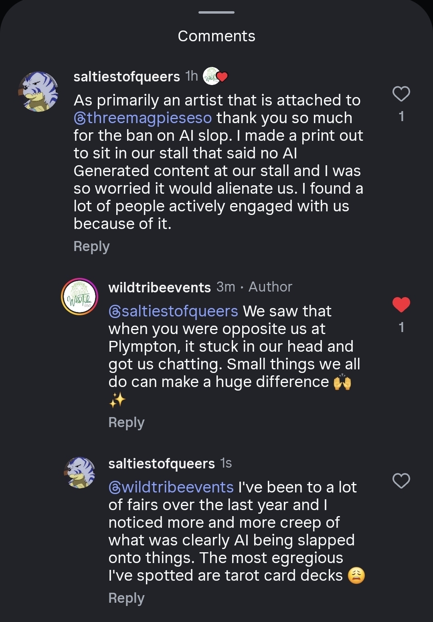
Task: Reply to the wildtribeevents author comment
Action: pyautogui.click(x=126, y=422)
